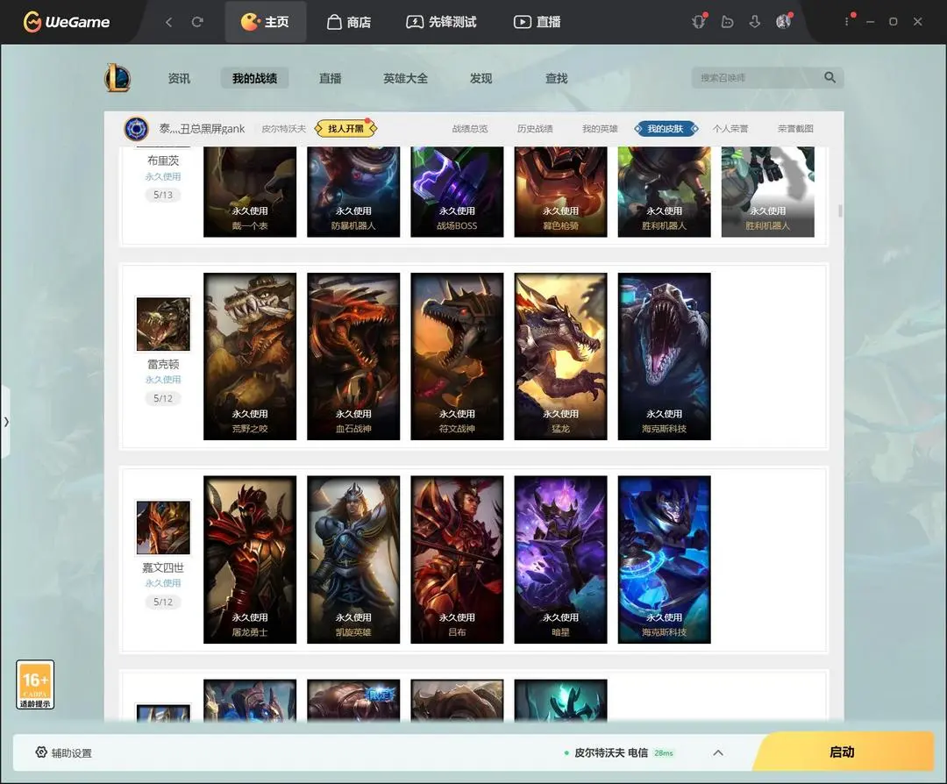Click the 皮尔特沃夫 server label beside the name

pos(283,129)
